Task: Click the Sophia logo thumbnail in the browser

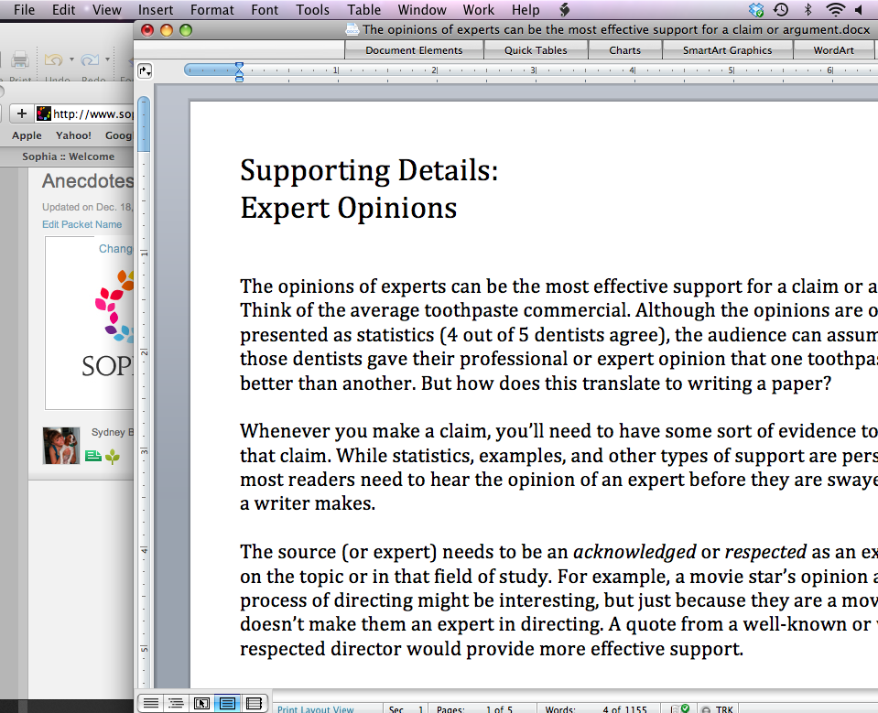Action: tap(90, 323)
